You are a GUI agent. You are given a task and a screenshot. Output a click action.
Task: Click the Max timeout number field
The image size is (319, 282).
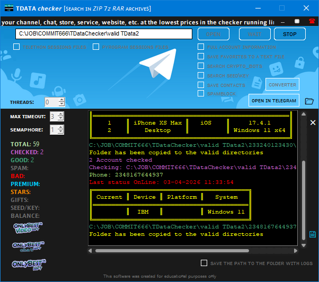54,117
